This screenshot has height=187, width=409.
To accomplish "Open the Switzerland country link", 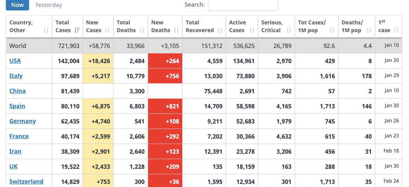I will point(26,182).
